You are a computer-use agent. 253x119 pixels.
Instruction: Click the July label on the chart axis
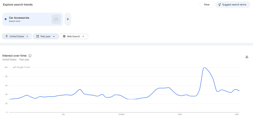click(x=63, y=115)
